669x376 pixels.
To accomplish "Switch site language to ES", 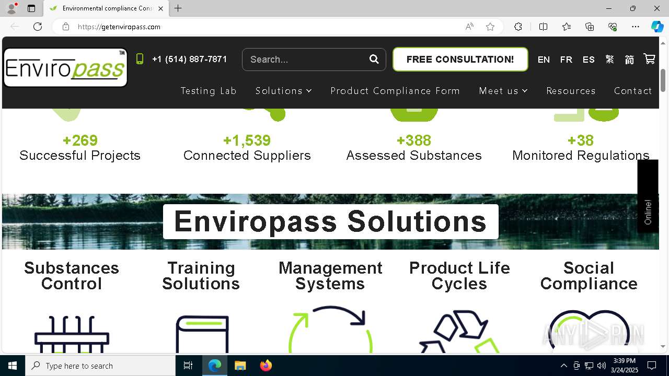I will pos(589,60).
